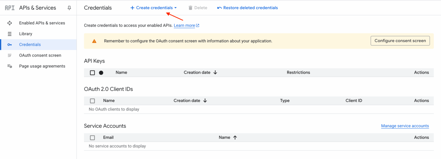The height and width of the screenshot is (159, 441).
Task: Click the undo arrow icon beside Restore
Action: [x=219, y=8]
